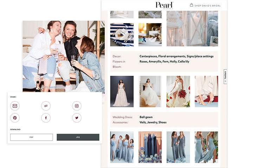
Task: Share on Facebook icon
Action: [x=46, y=118]
